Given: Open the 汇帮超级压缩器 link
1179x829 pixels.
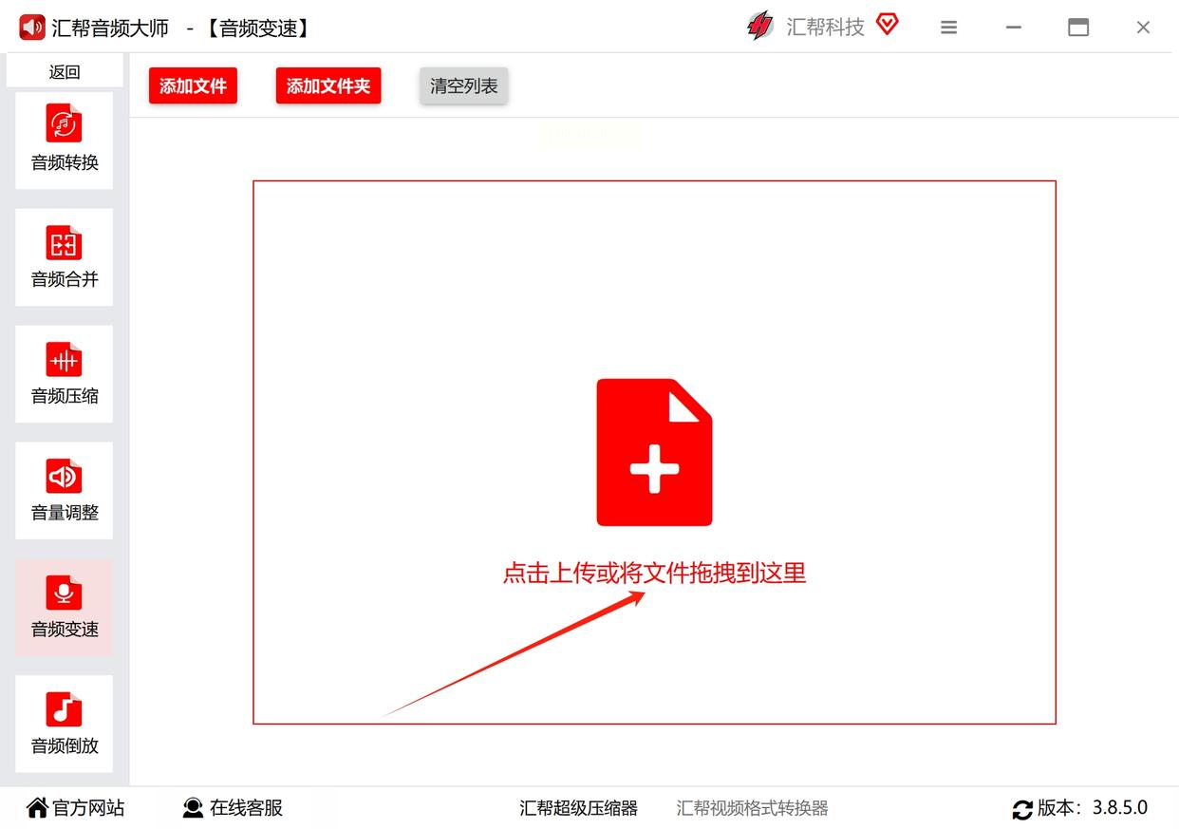Looking at the screenshot, I should tap(579, 808).
